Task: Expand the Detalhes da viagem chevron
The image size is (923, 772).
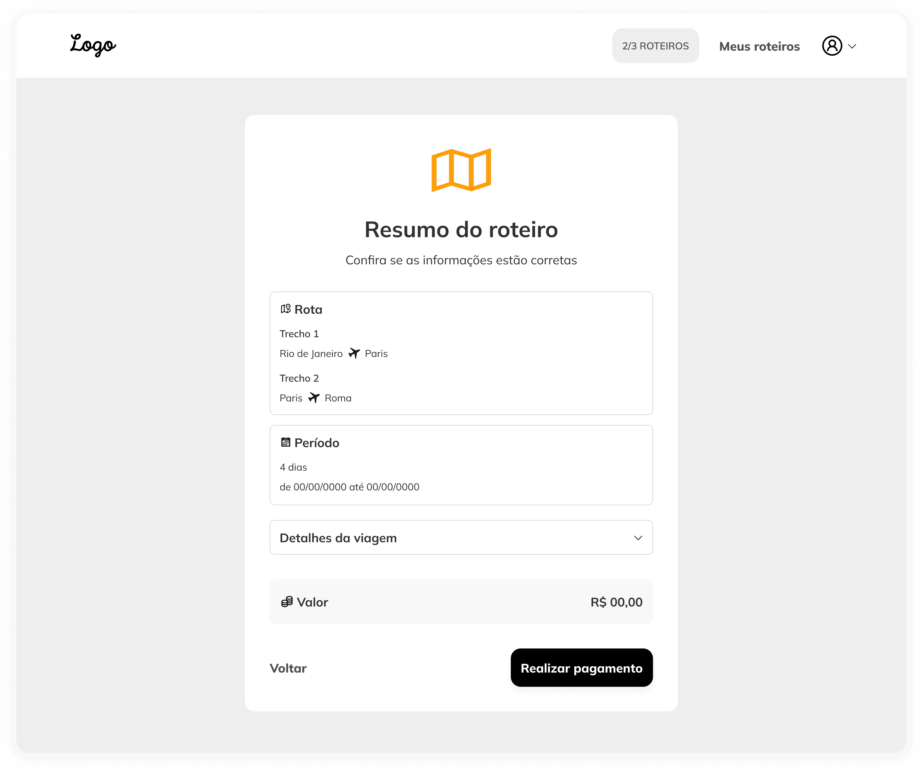Action: pyautogui.click(x=638, y=538)
